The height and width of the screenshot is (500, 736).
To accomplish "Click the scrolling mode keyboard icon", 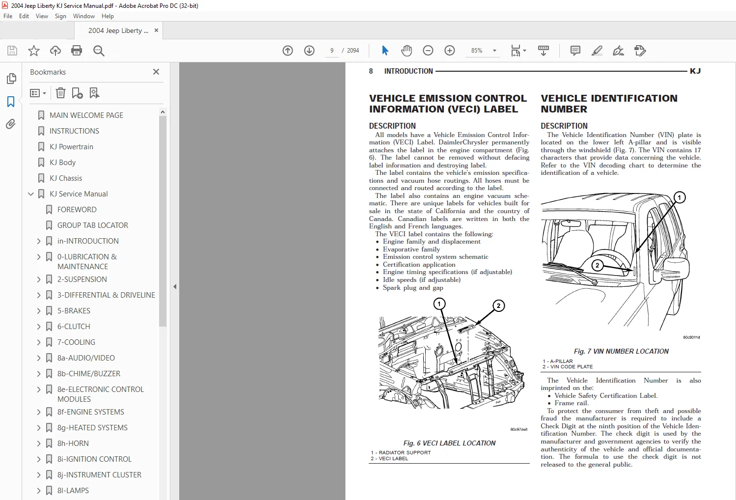I will pyautogui.click(x=544, y=51).
